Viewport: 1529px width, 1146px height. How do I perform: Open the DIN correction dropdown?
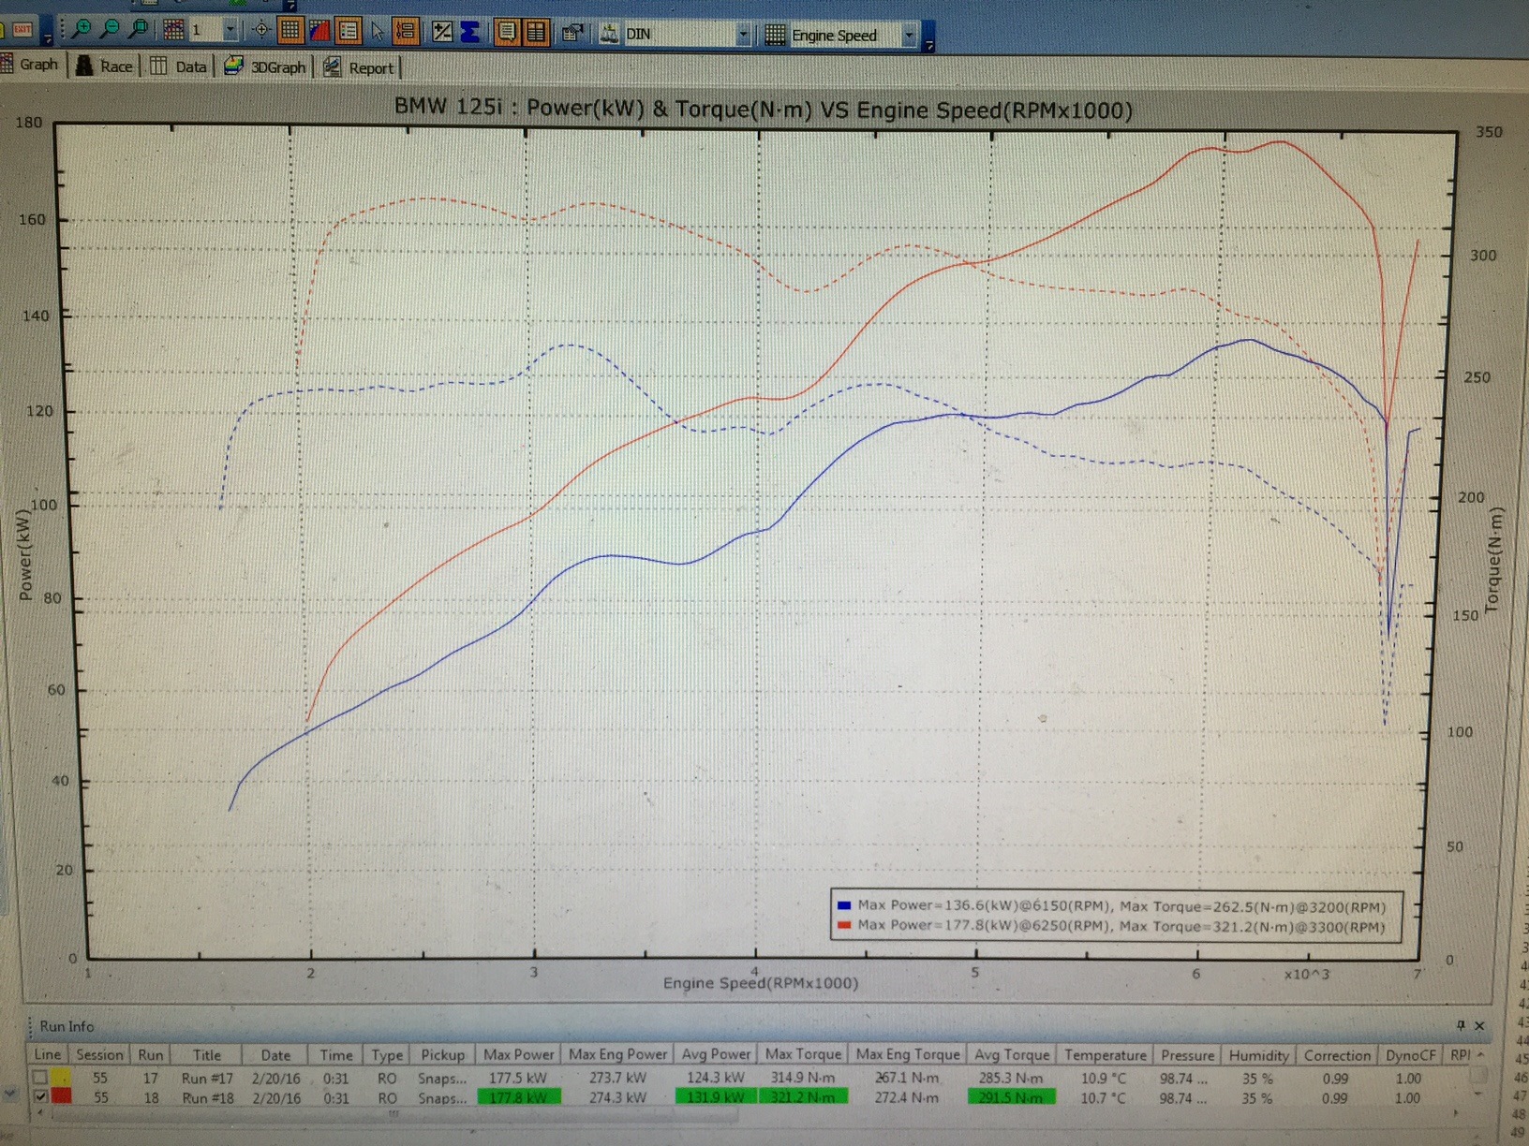coord(743,35)
